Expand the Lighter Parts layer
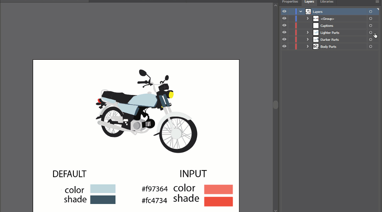Viewport: 382px width, 212px height. click(308, 32)
